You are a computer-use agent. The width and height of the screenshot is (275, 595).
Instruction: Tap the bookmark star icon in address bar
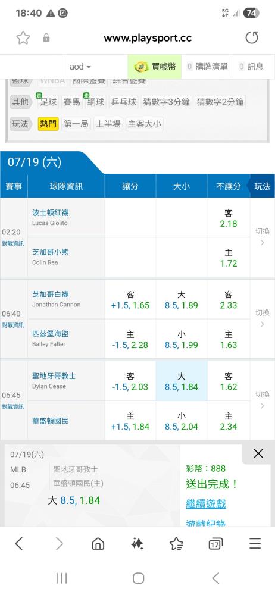pyautogui.click(x=23, y=38)
